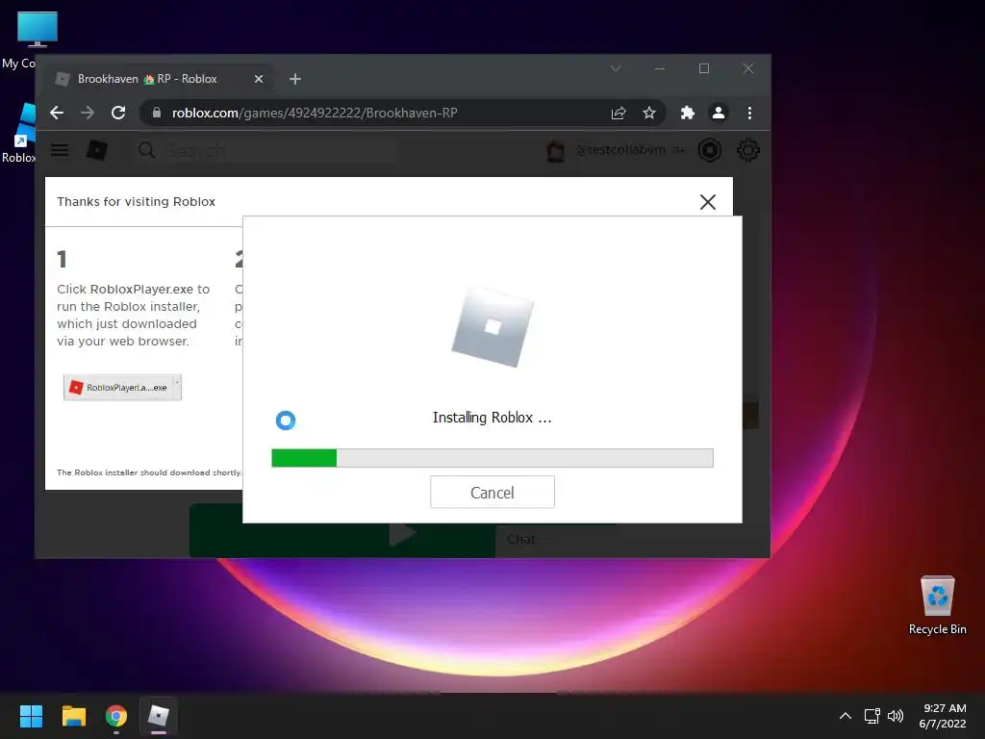Image resolution: width=985 pixels, height=739 pixels.
Task: Open the Chat panel on Roblox page
Action: 520,540
